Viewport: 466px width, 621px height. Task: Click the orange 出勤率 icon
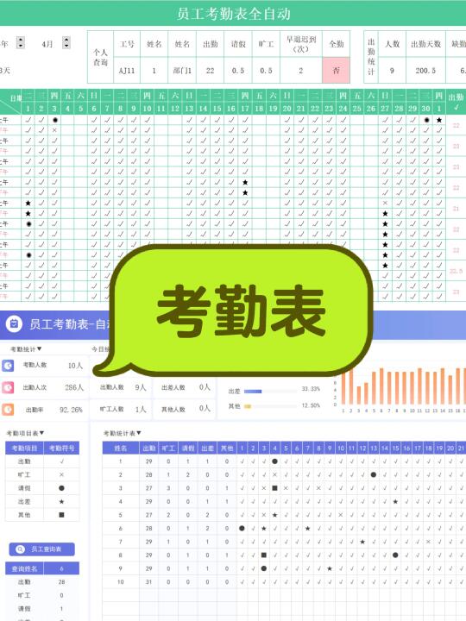(8, 410)
